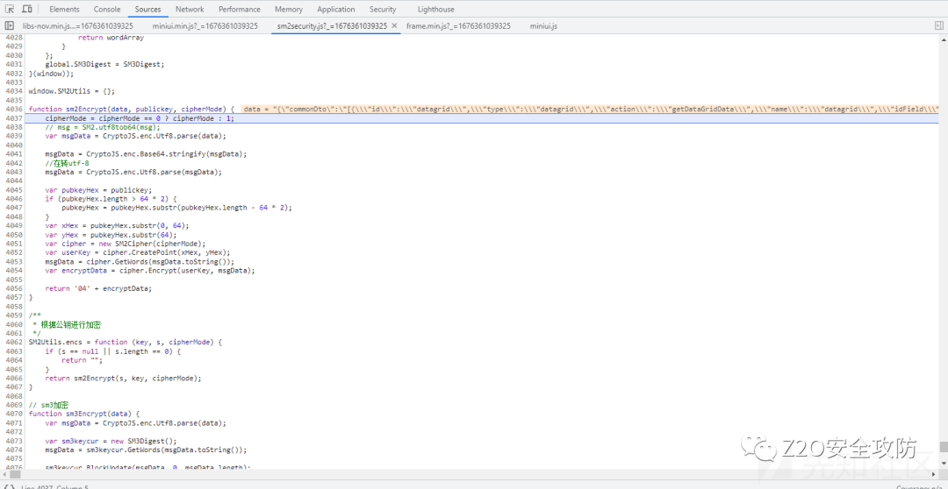The width and height of the screenshot is (948, 489).
Task: Toggle the debugger sidebar icon at right
Action: (938, 26)
